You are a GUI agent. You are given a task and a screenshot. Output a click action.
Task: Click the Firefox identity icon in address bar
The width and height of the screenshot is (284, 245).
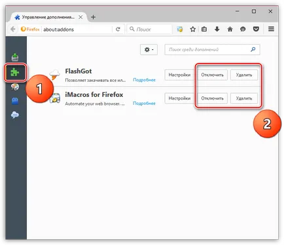coord(30,29)
